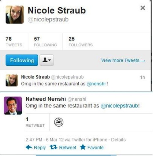The width and height of the screenshot is (153, 156).
Task: Click the Reply arrow icon
Action: pyautogui.click(x=29, y=147)
